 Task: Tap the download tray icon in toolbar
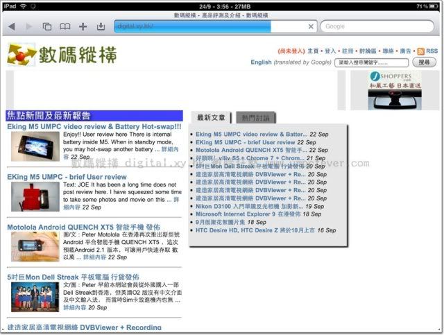(x=101, y=26)
